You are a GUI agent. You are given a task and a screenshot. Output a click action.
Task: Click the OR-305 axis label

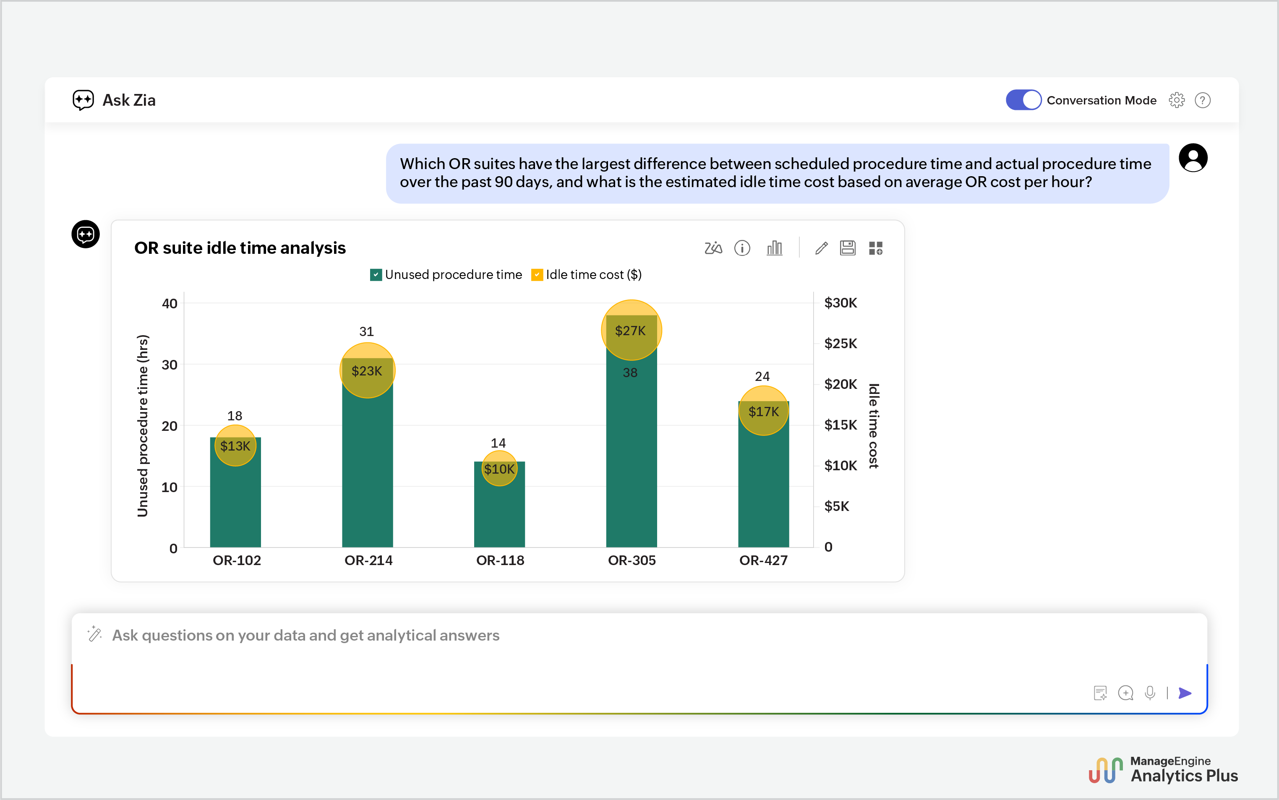tap(632, 560)
